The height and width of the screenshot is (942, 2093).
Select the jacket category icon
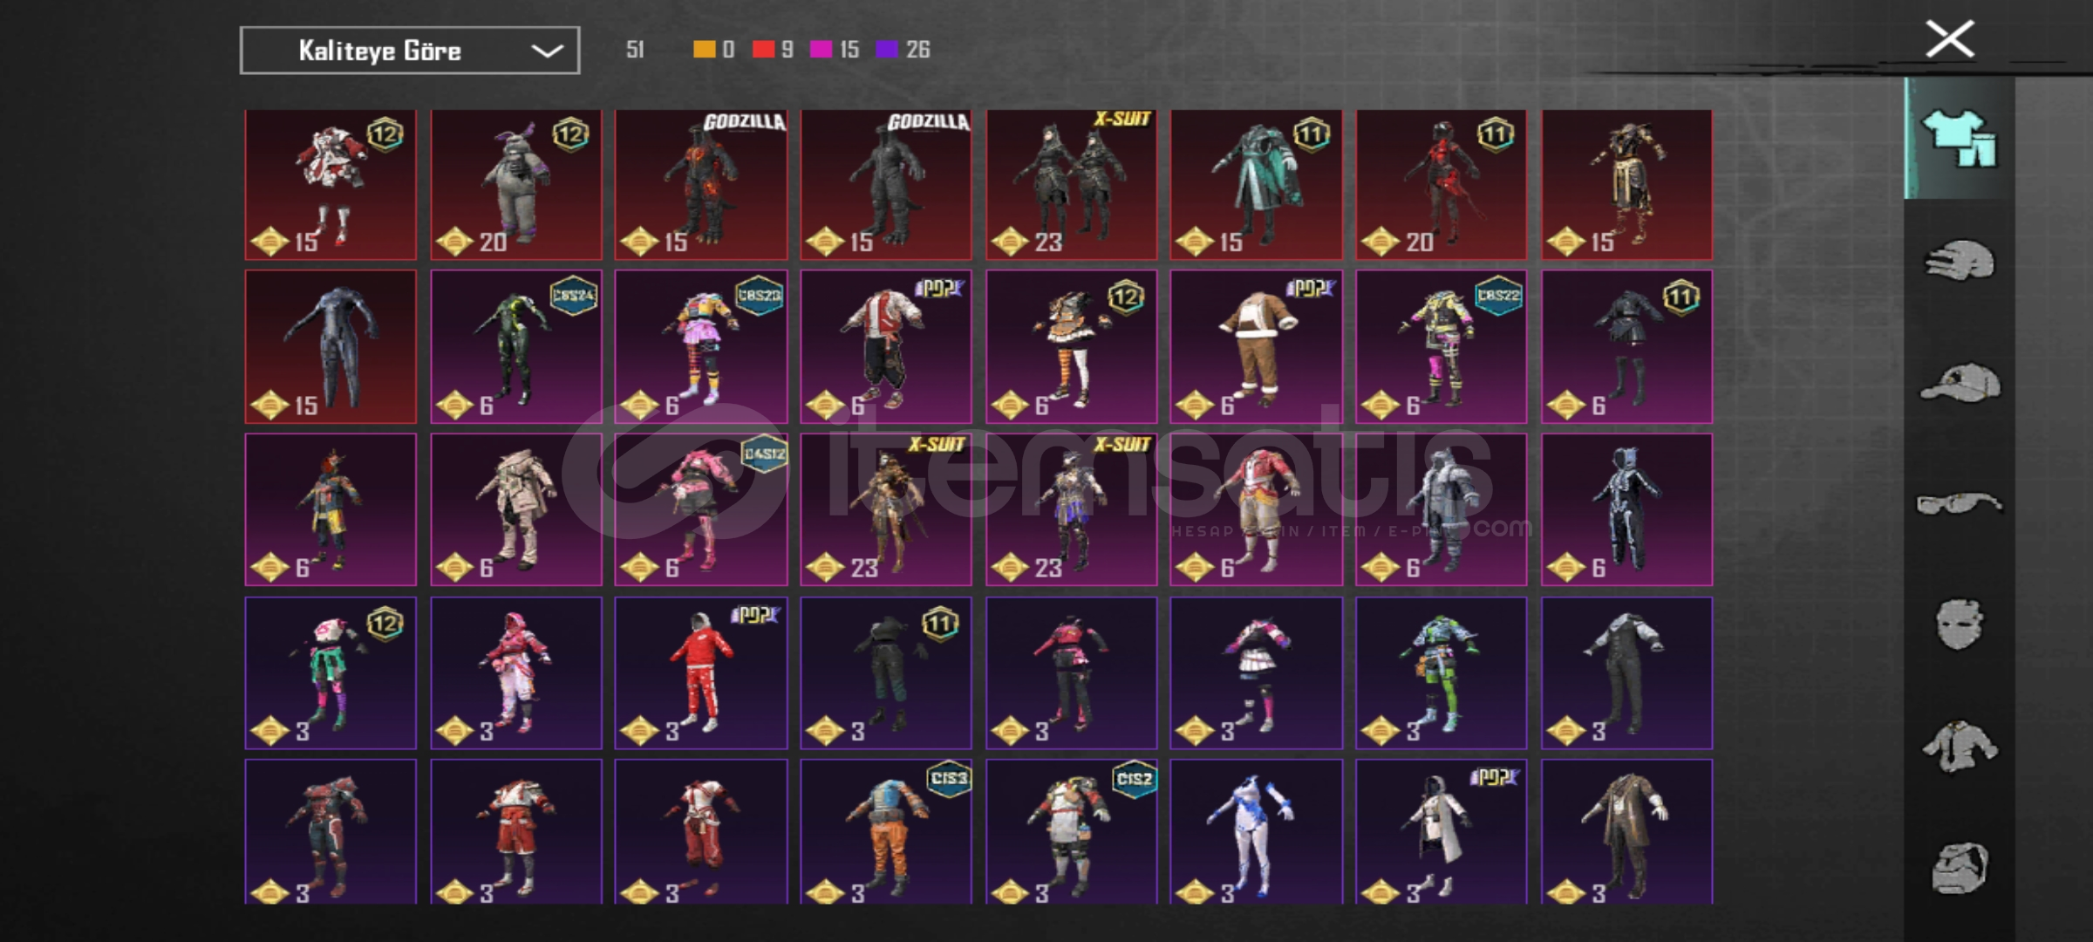click(x=1960, y=747)
